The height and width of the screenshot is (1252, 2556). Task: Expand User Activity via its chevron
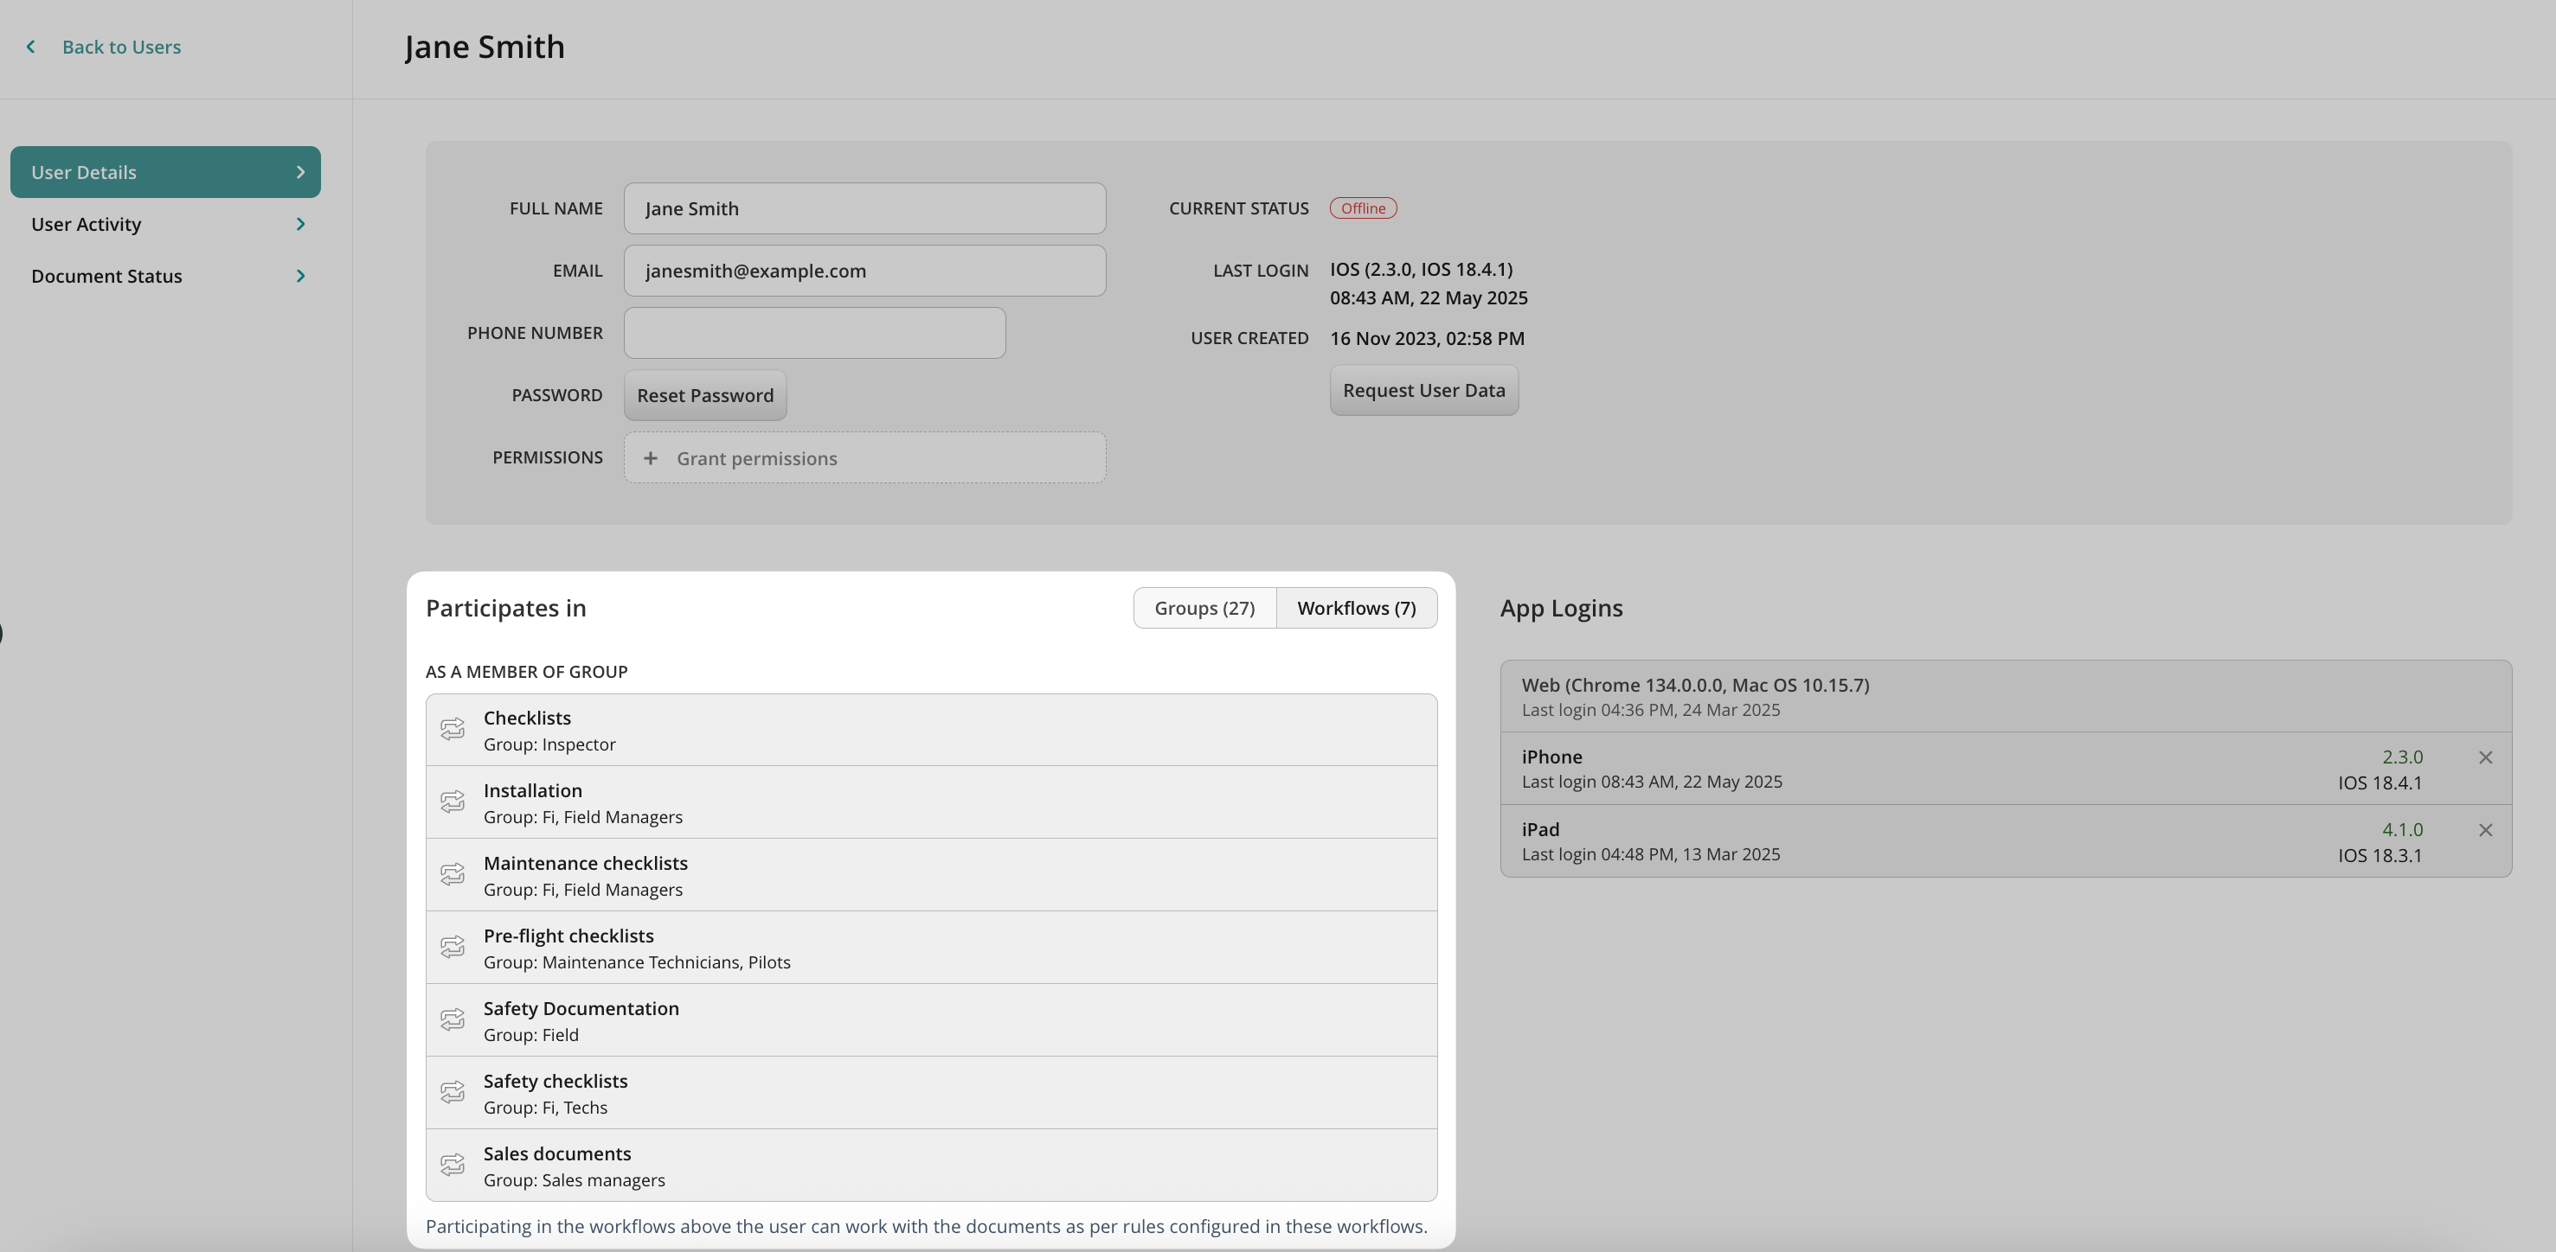point(300,224)
